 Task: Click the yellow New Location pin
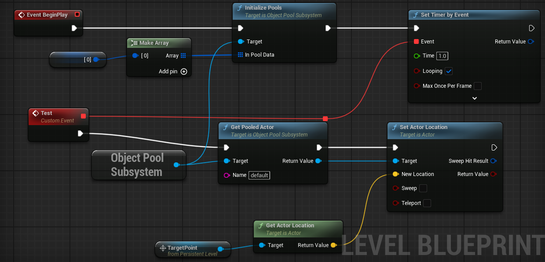click(395, 174)
